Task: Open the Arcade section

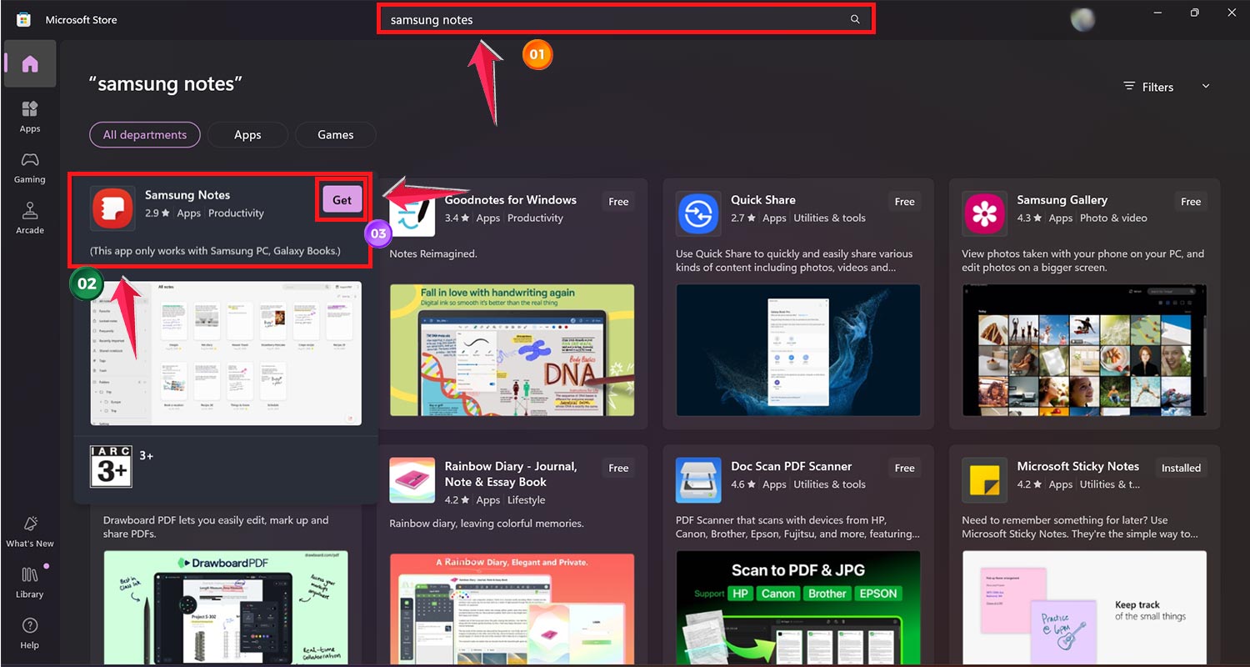Action: pyautogui.click(x=29, y=217)
